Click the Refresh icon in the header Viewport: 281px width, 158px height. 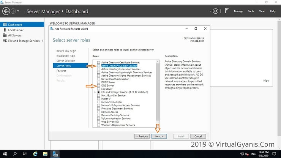pos(216,11)
